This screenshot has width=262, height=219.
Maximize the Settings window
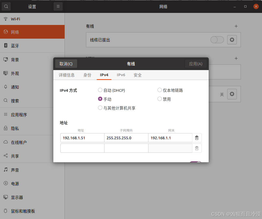click(x=245, y=6)
